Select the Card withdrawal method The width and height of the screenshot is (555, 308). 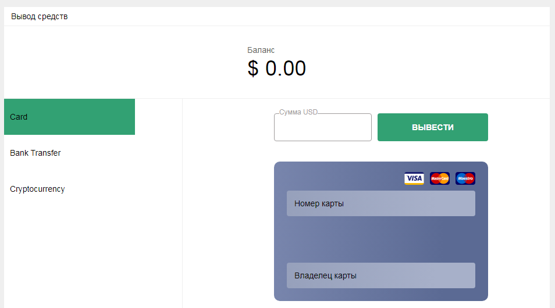[x=69, y=117]
